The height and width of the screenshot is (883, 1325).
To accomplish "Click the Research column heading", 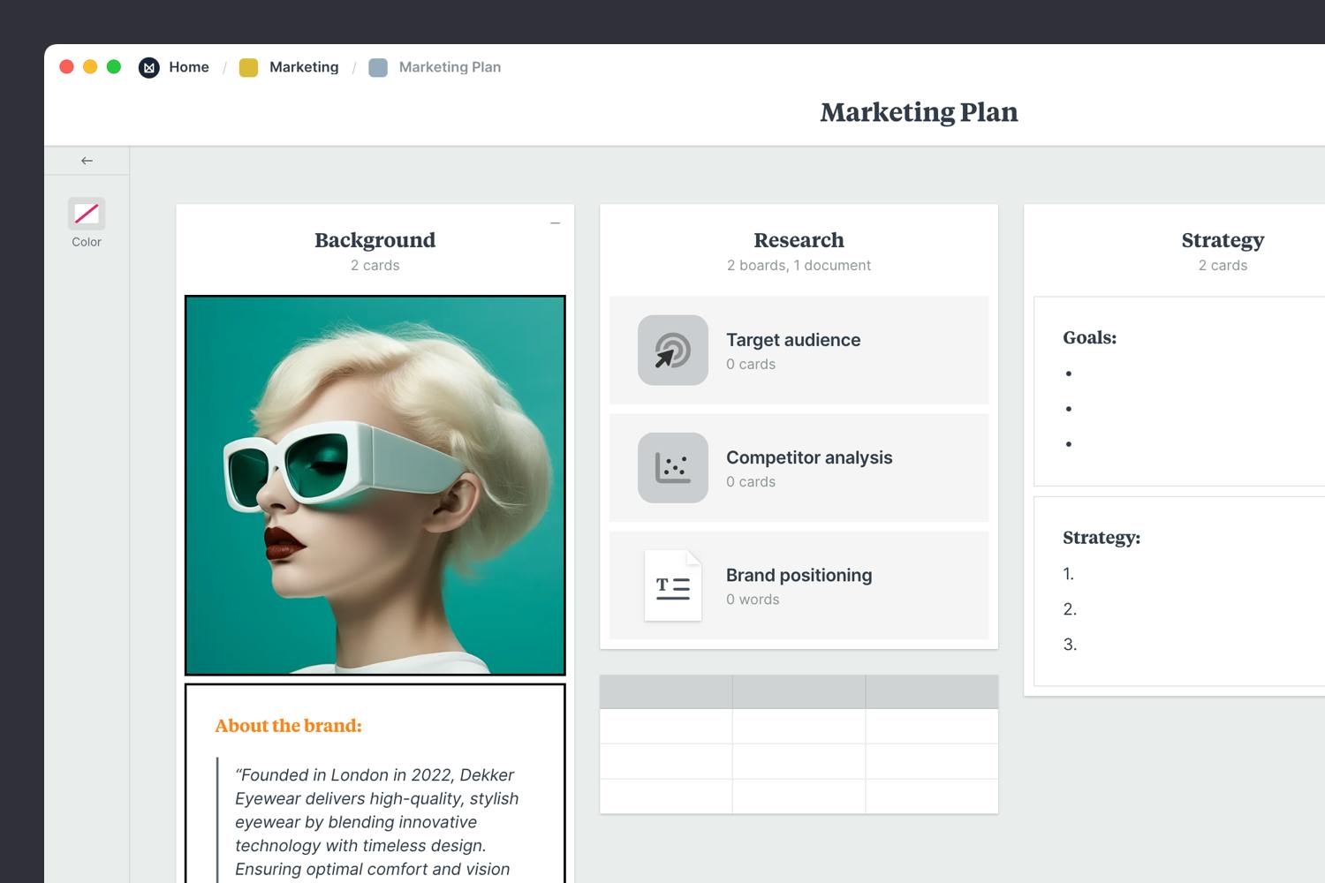I will (x=799, y=239).
